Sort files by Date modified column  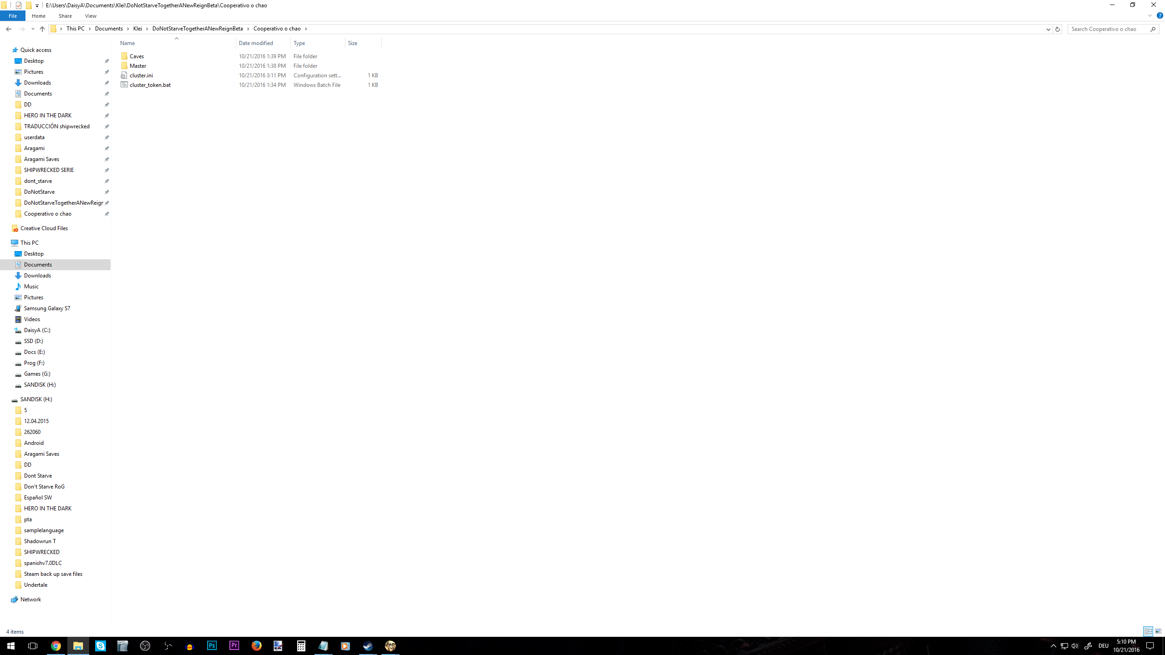pos(256,43)
